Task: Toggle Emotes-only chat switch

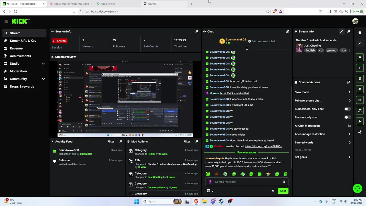Action: coord(347,117)
